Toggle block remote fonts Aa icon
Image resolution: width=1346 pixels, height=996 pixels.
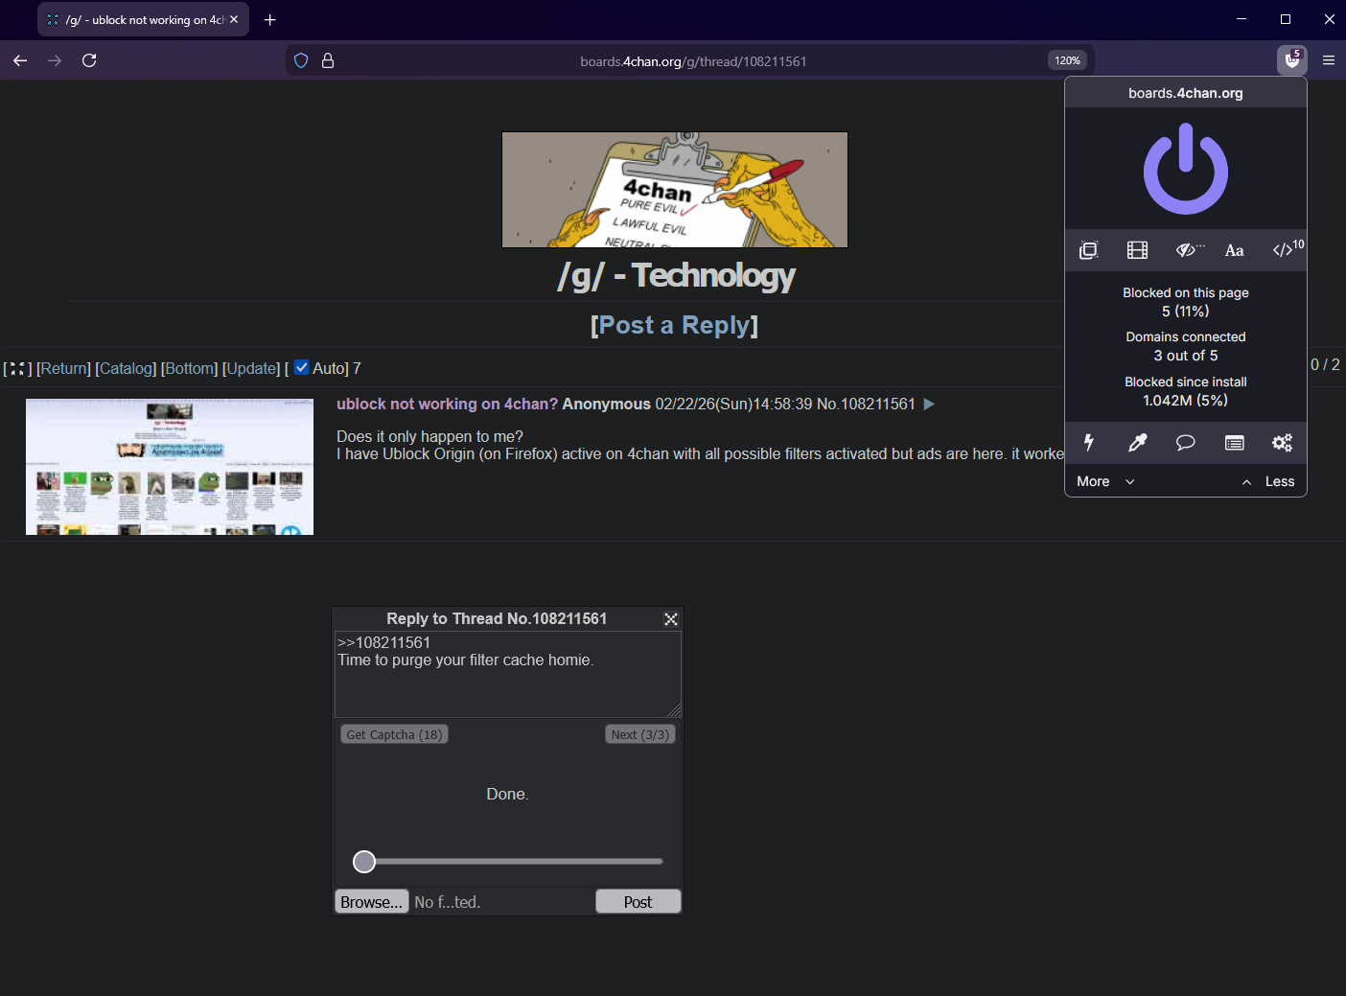pyautogui.click(x=1234, y=250)
